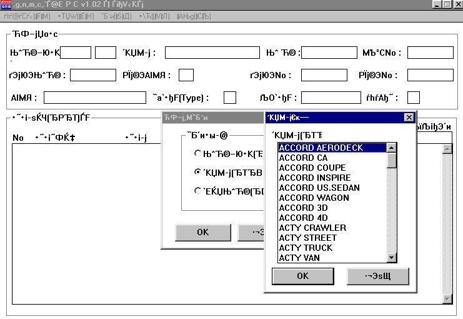Click OK in the model list dialog

click(x=303, y=276)
